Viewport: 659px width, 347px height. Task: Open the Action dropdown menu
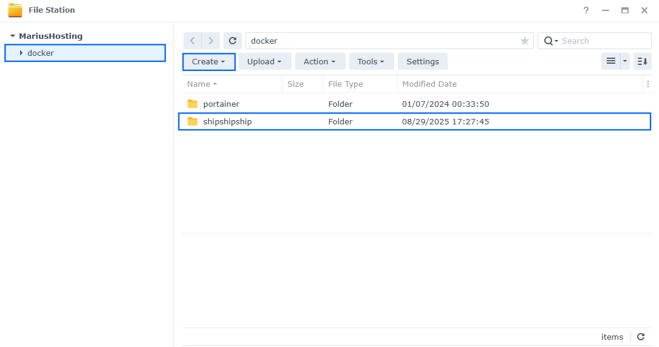pyautogui.click(x=319, y=61)
